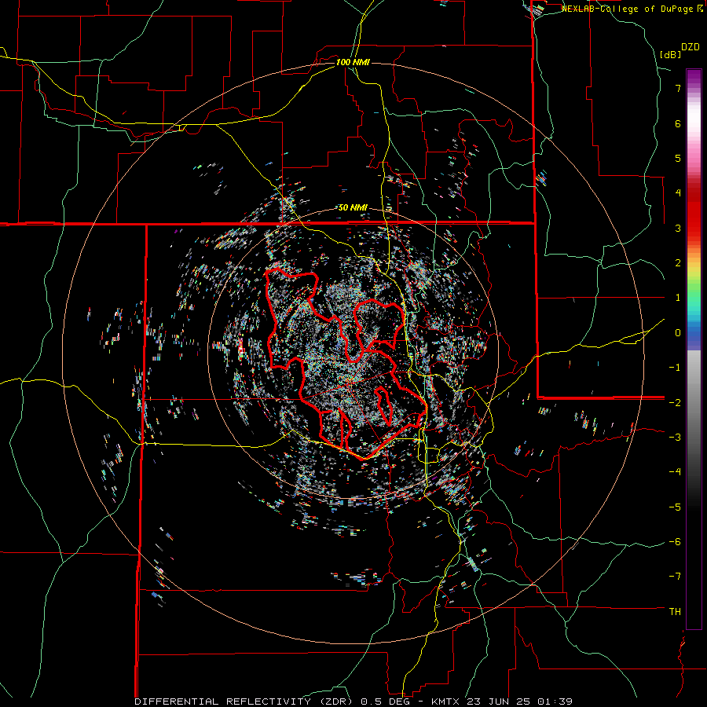Click the 6 value on the color scale
This screenshot has height=707, width=707.
(678, 123)
